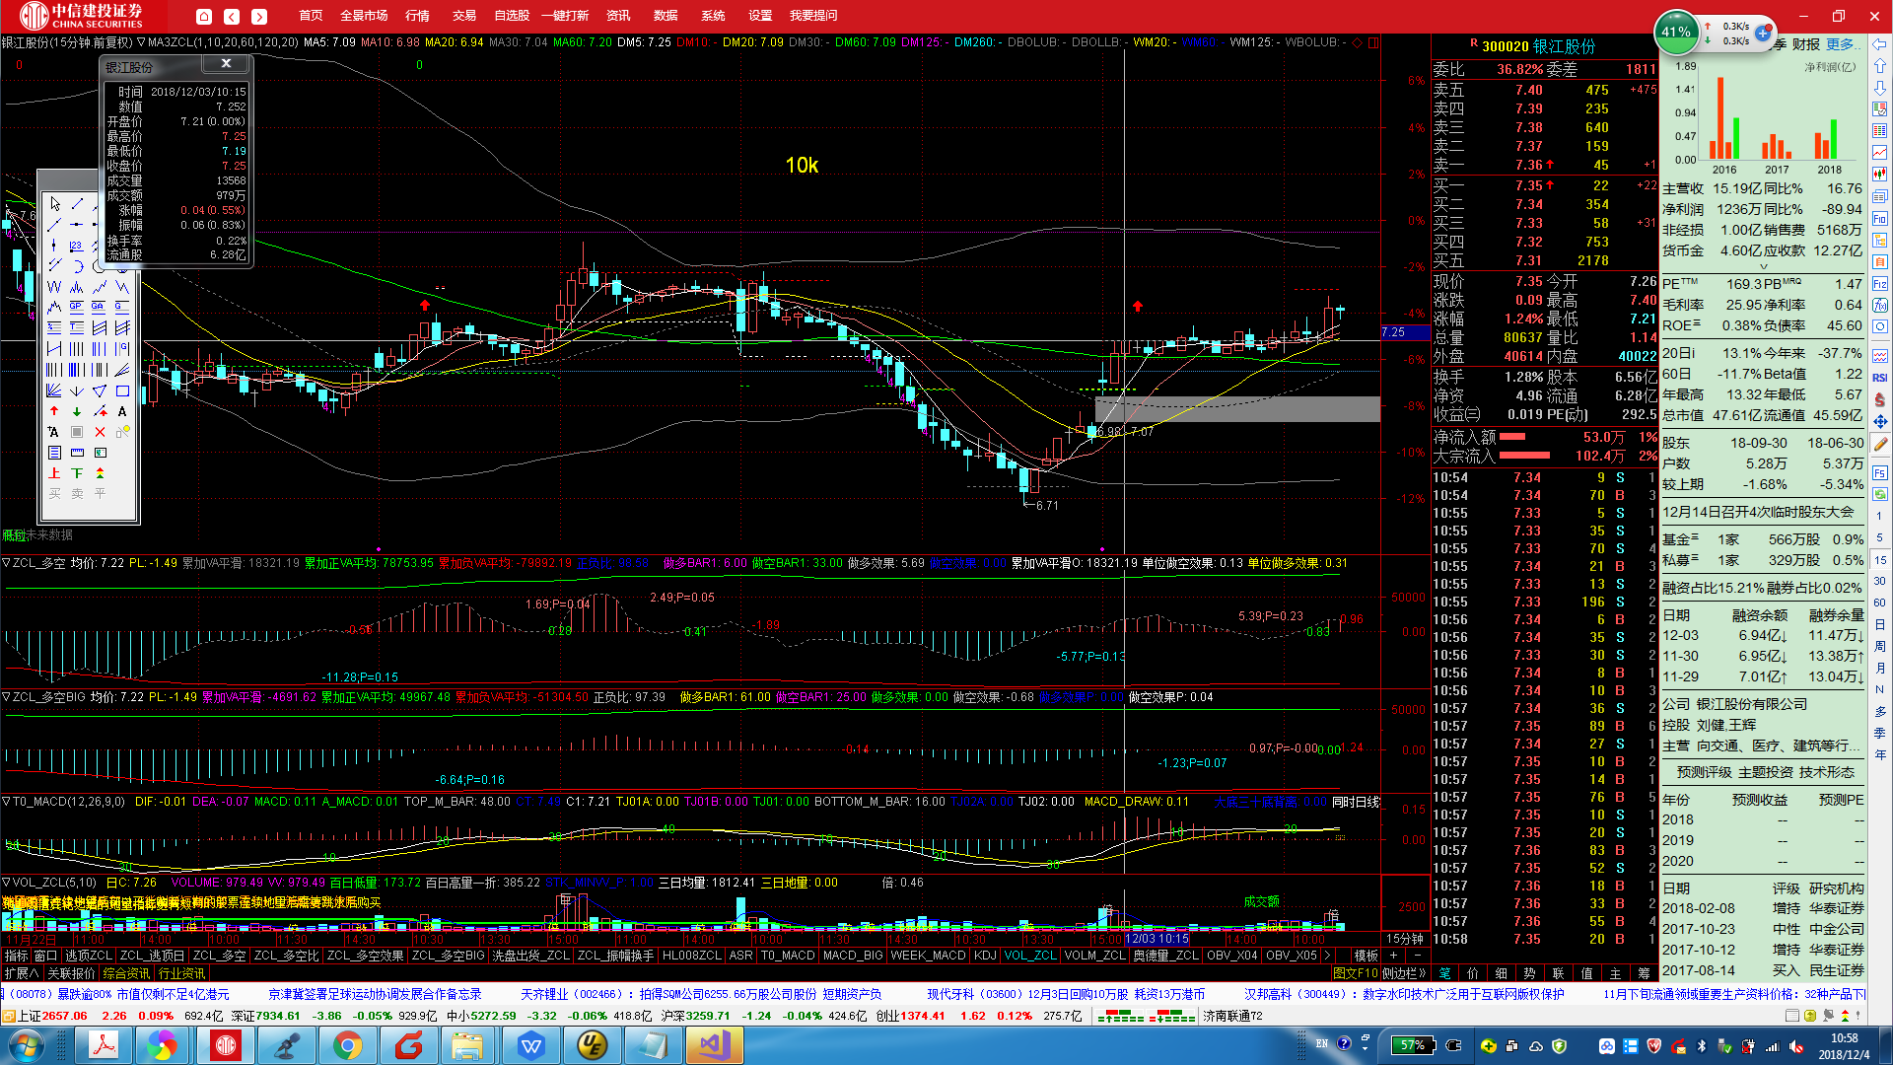
Task: Open the 行情 menu
Action: [x=417, y=16]
